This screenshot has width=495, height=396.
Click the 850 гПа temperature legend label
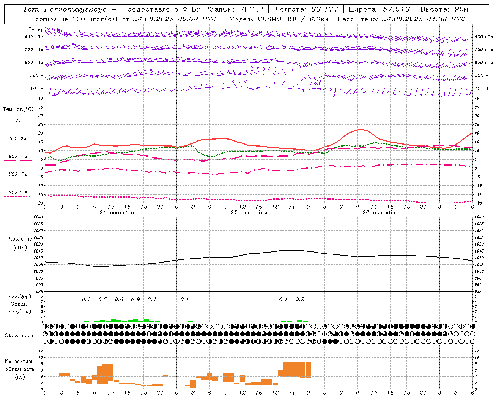point(18,157)
